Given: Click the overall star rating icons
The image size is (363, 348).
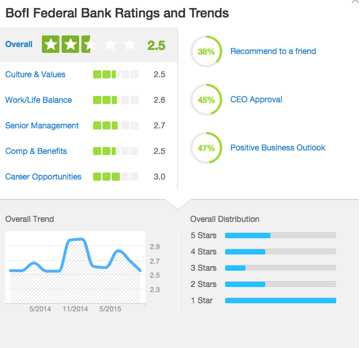Looking at the screenshot, I should (90, 44).
